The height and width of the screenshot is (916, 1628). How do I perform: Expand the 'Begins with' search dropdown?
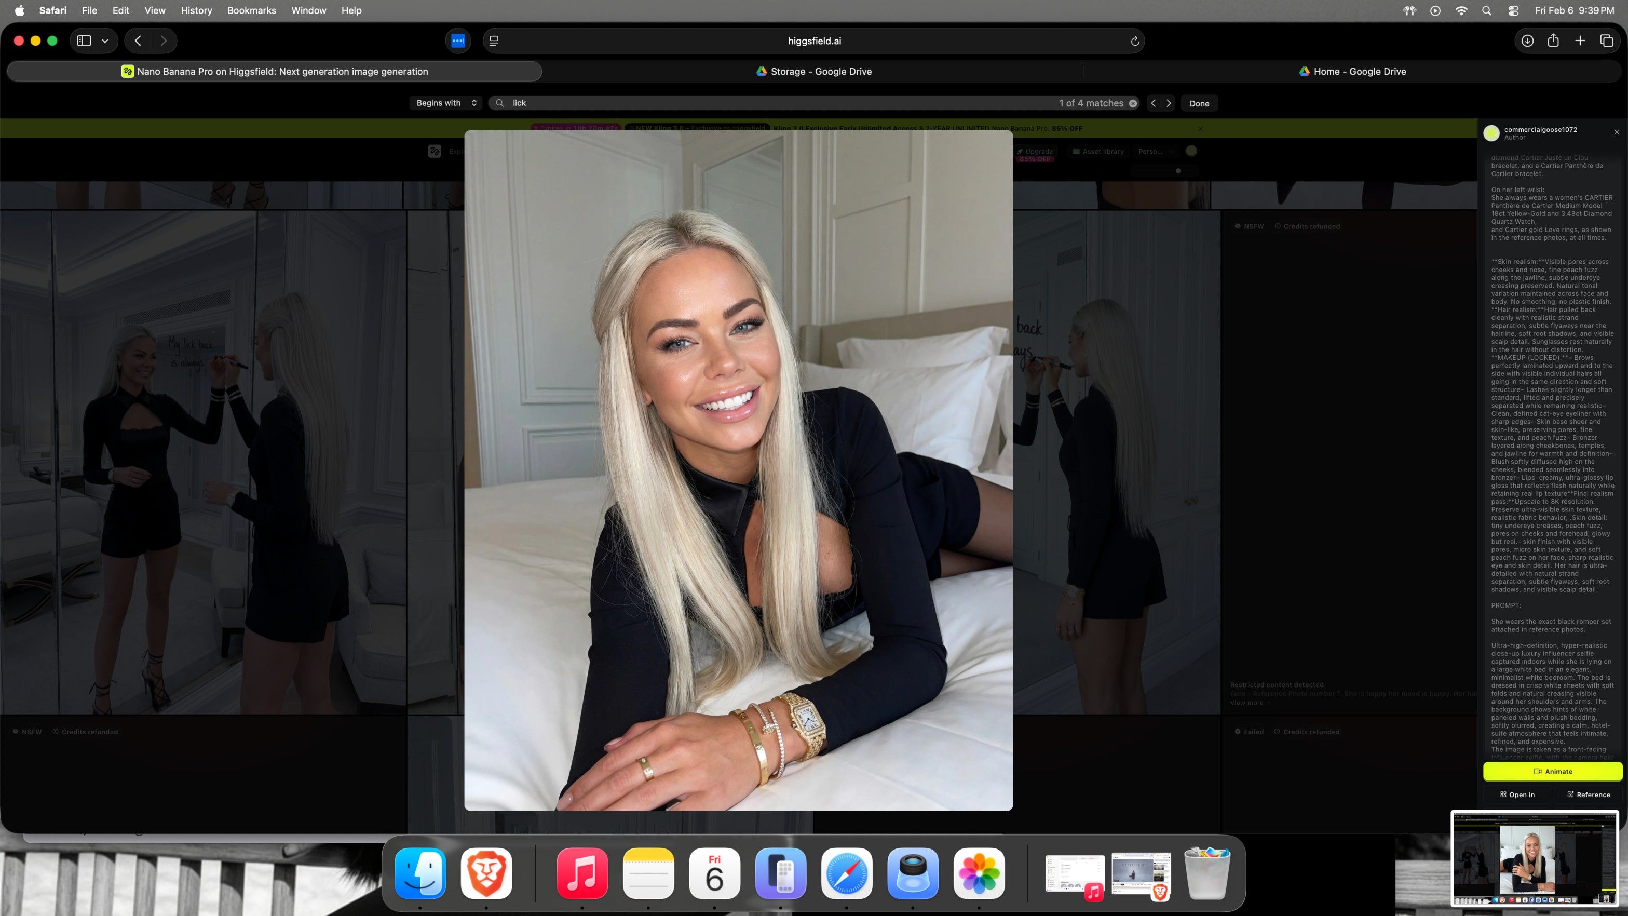[x=446, y=103]
